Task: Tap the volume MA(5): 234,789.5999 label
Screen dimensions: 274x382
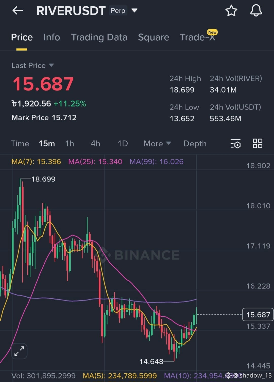Action: (x=120, y=376)
